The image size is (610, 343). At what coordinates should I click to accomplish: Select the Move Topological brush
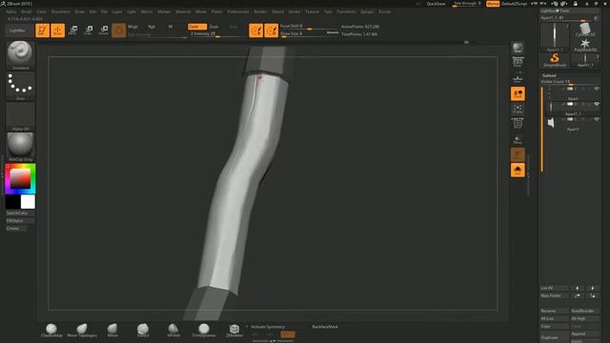coord(82,331)
